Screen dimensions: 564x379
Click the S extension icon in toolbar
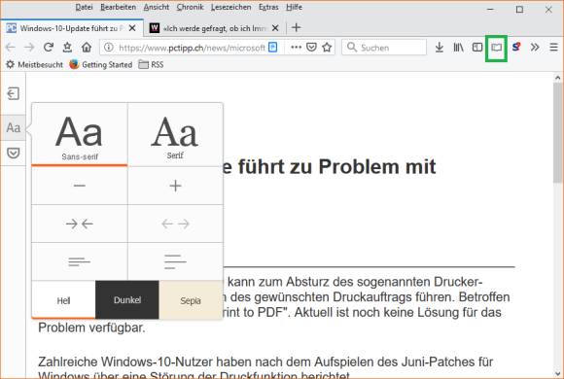(x=516, y=47)
